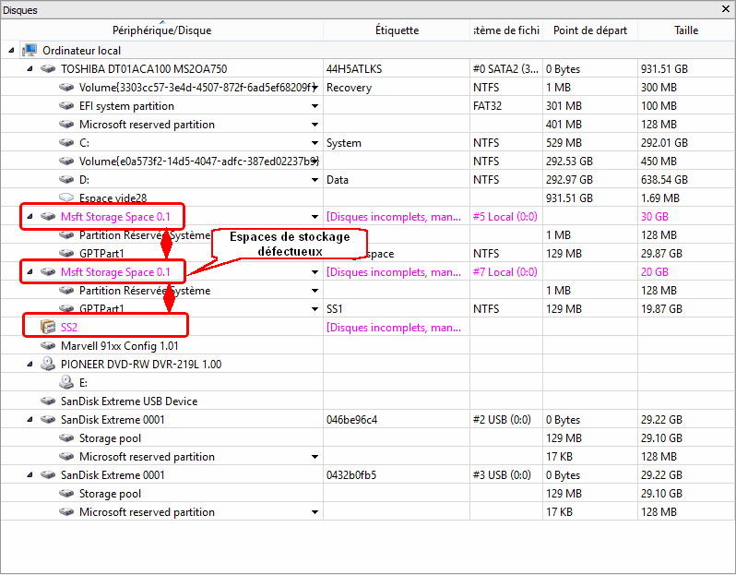Sort by Taille column header
This screenshot has height=575, width=736.
pyautogui.click(x=686, y=30)
